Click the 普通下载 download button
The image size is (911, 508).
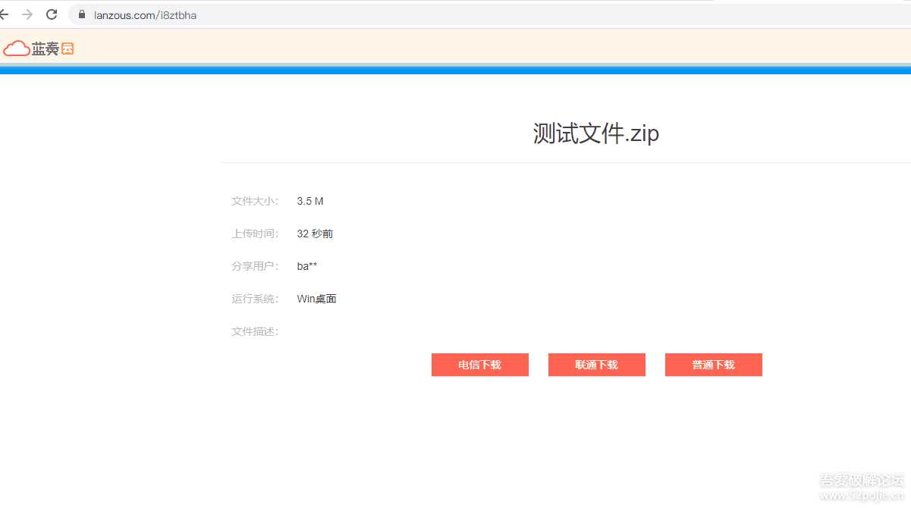click(x=713, y=365)
